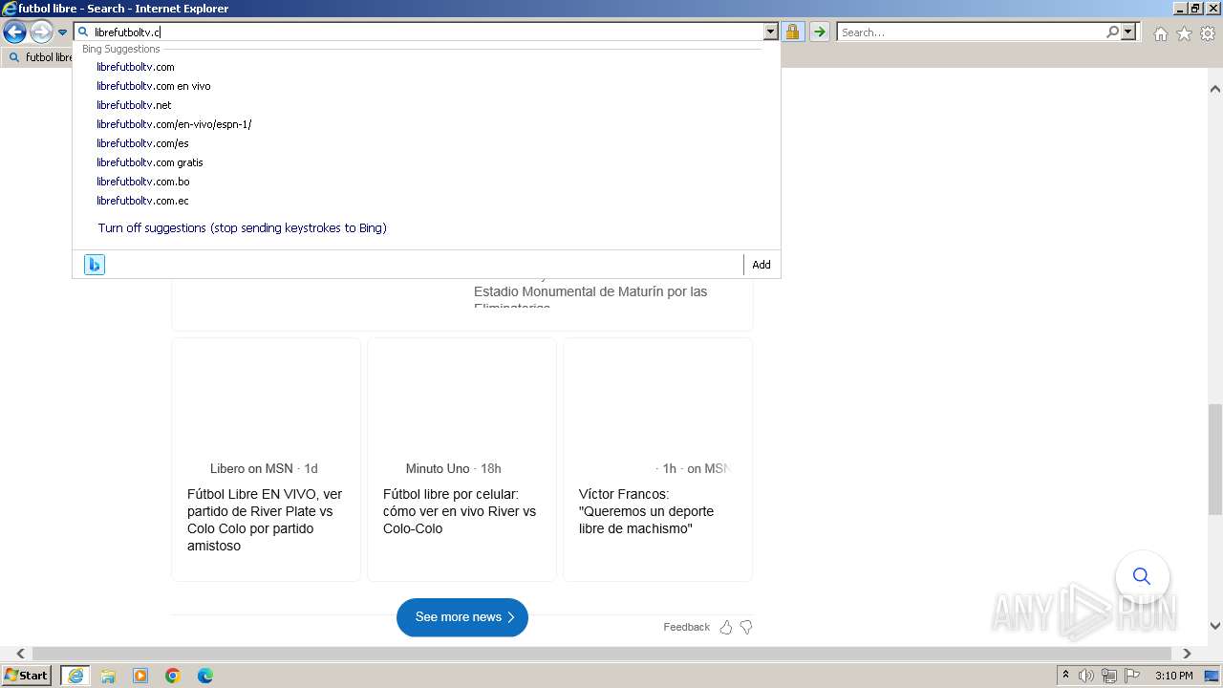Open Fútbol Libre EN VIVO River Plate article
Image resolution: width=1223 pixels, height=688 pixels.
click(266, 520)
